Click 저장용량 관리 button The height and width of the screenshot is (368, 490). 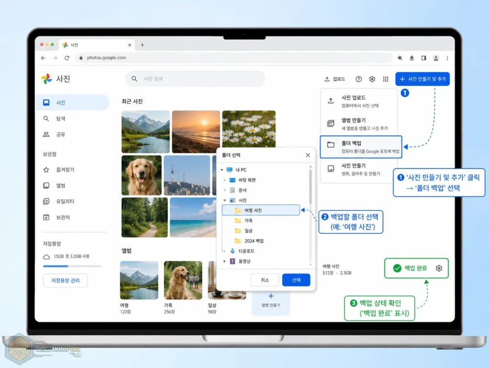pos(65,280)
